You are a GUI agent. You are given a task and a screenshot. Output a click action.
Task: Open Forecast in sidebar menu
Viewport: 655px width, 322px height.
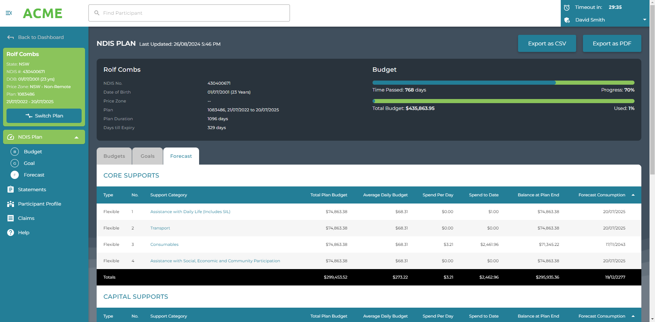coord(34,175)
